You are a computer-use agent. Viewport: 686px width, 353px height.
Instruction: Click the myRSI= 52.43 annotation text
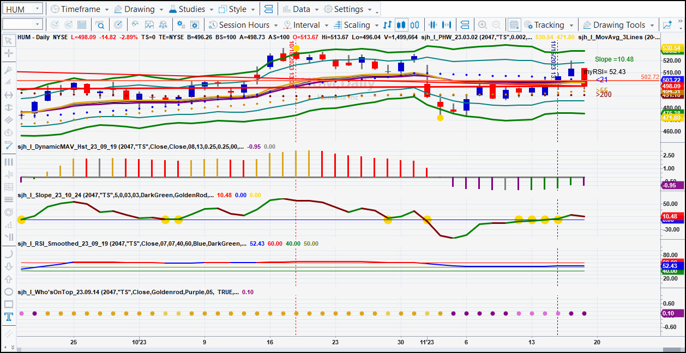[x=605, y=71]
